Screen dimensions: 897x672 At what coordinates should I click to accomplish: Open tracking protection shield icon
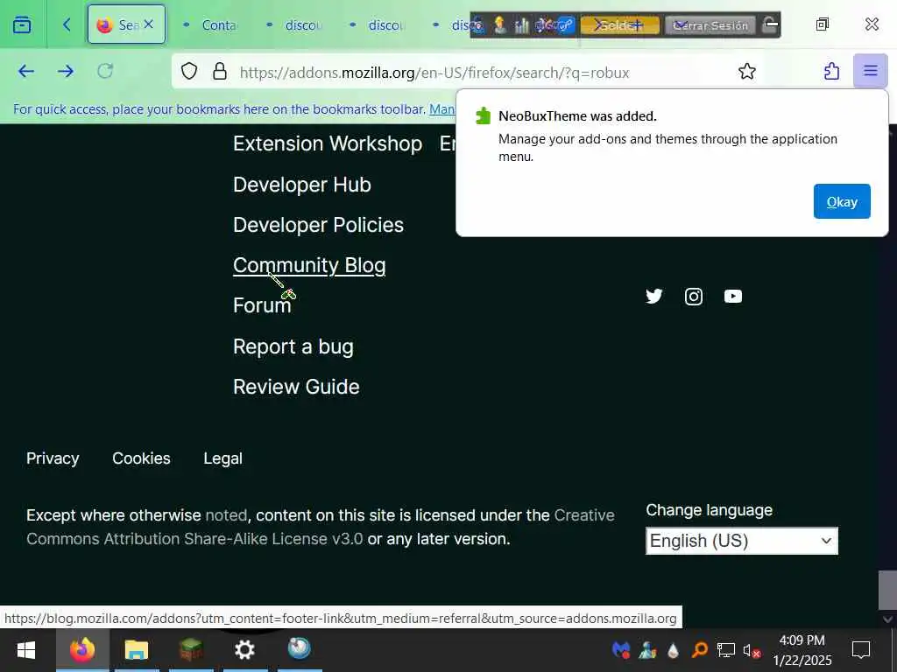(x=189, y=72)
